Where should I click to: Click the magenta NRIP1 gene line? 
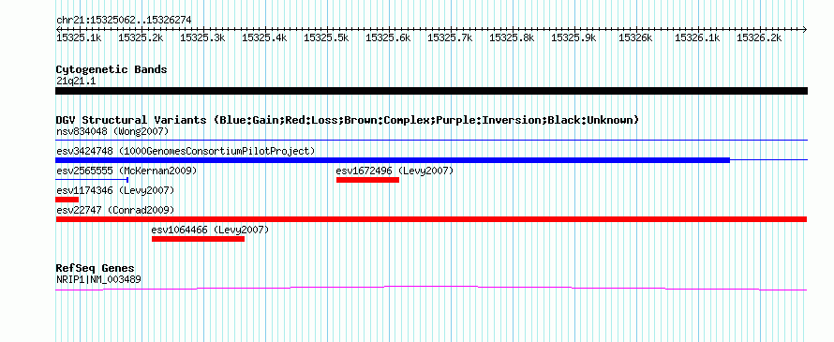431,288
